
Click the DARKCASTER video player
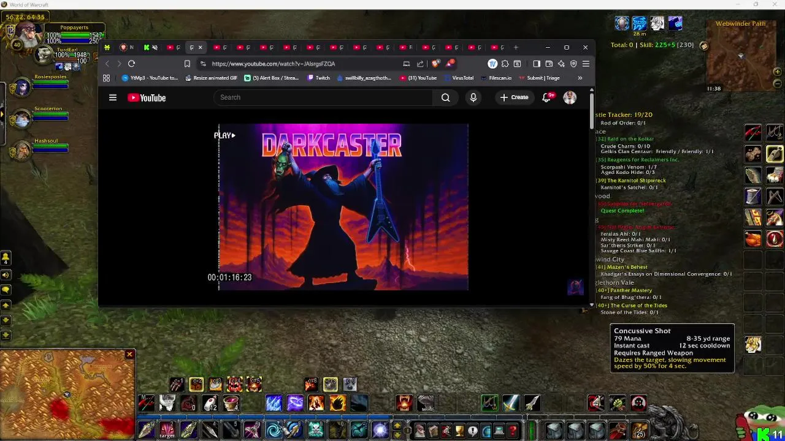(x=343, y=207)
